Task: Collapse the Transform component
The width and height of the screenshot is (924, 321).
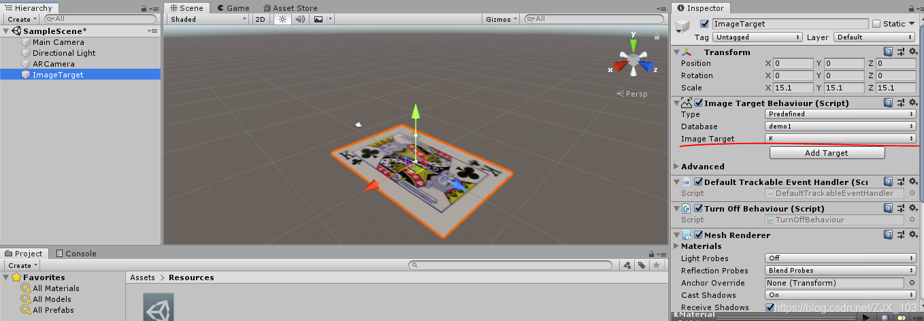Action: click(676, 52)
